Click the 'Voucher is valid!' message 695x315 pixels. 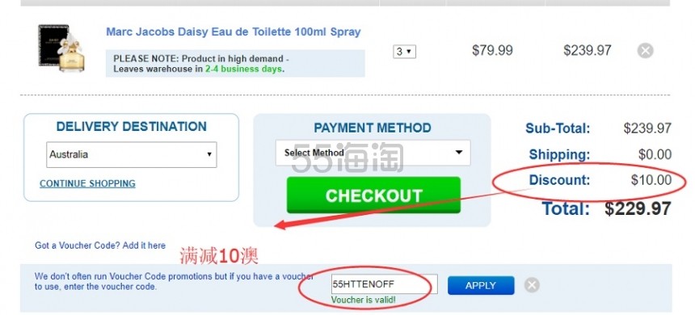click(364, 300)
